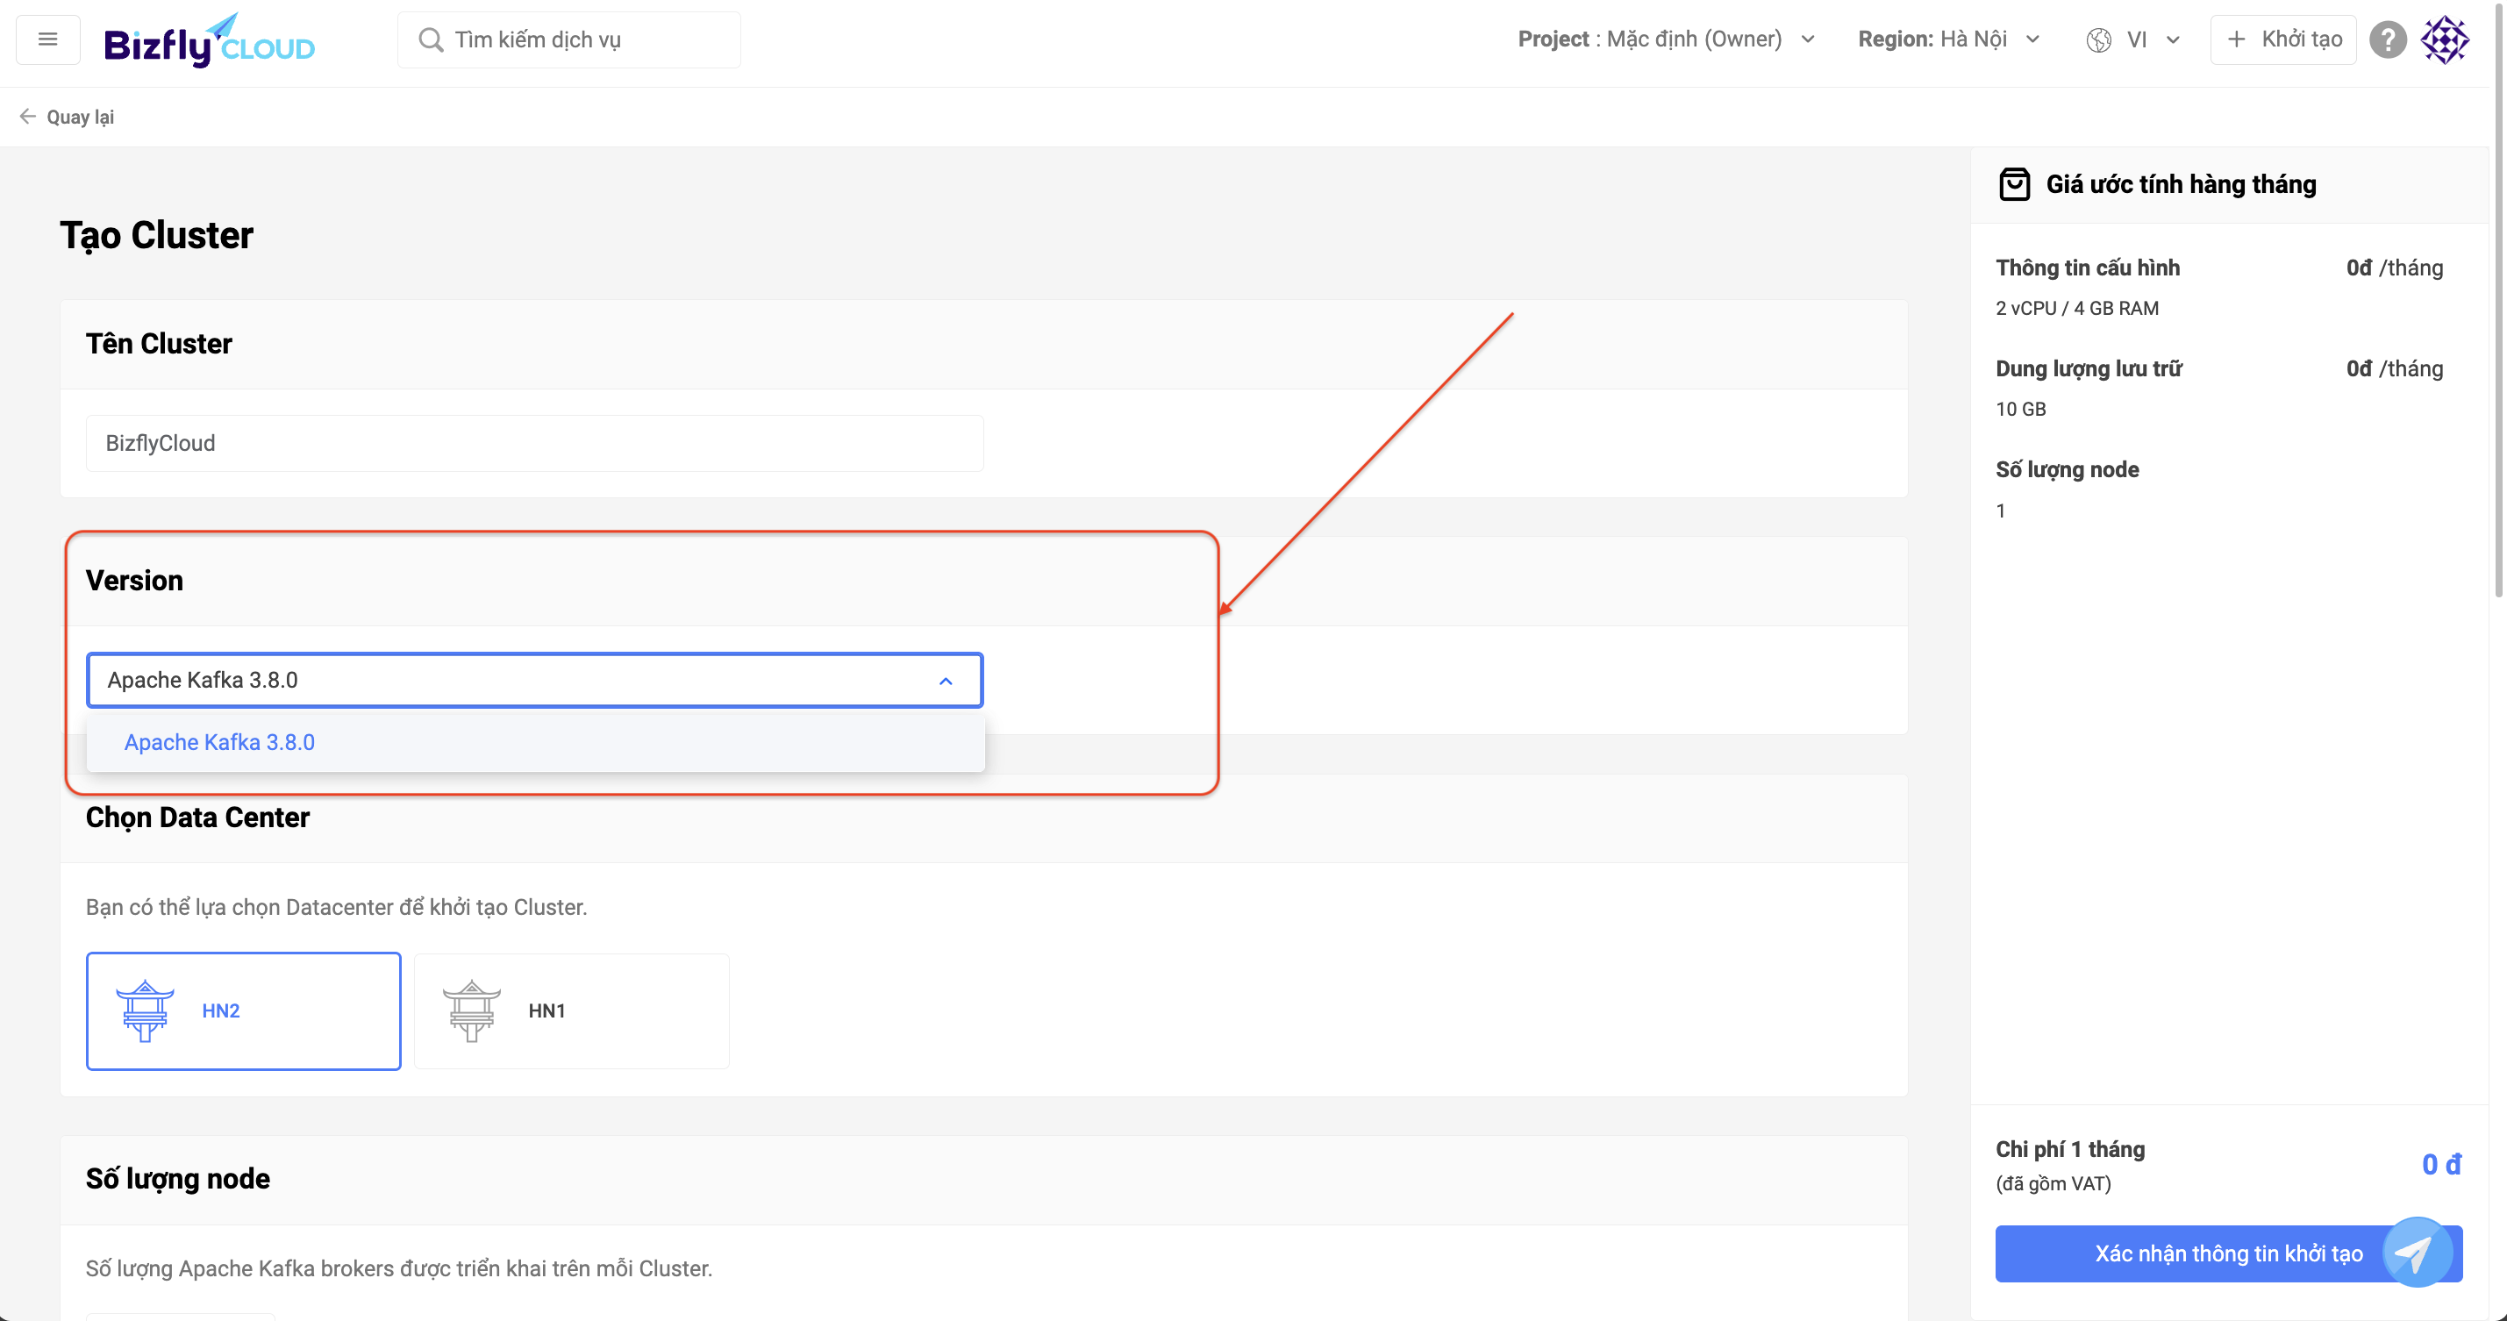Screen dimensions: 2507x1321
Task: Click the Quay lại link
Action: pos(80,117)
